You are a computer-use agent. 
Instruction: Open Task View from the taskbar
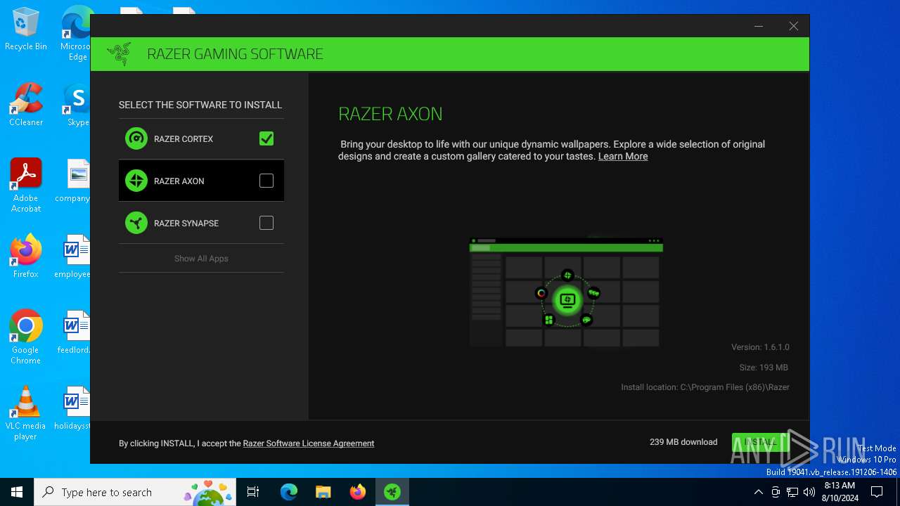pyautogui.click(x=253, y=492)
